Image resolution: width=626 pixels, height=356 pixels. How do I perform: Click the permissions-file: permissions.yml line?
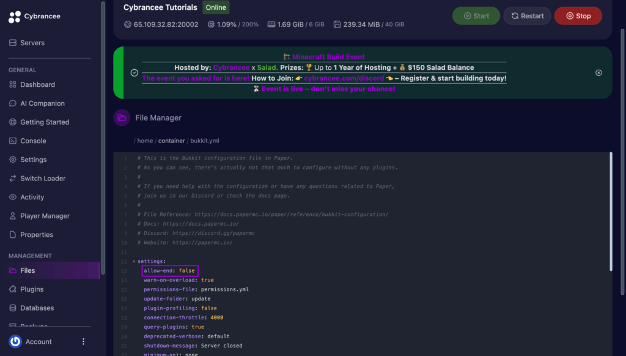click(x=196, y=290)
